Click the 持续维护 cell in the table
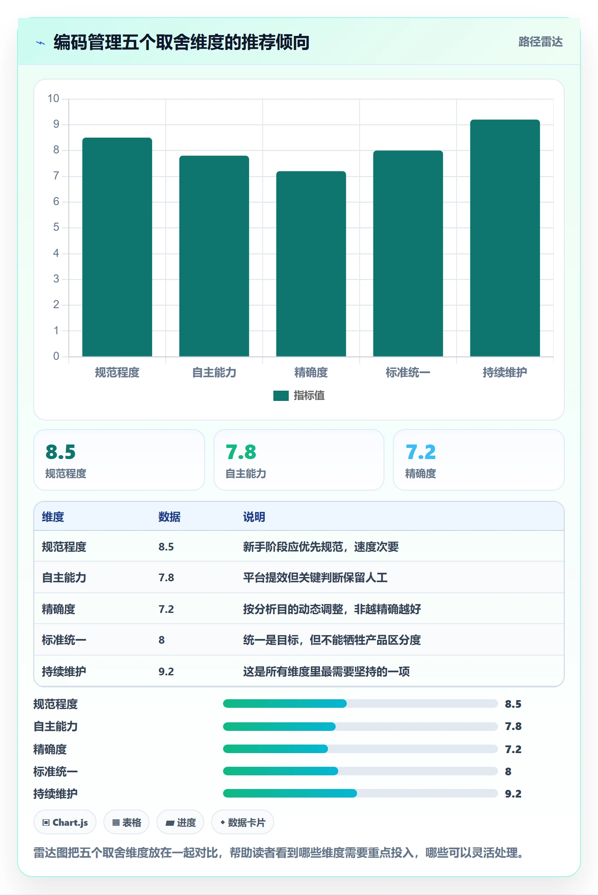The width and height of the screenshot is (598, 895). [x=64, y=671]
